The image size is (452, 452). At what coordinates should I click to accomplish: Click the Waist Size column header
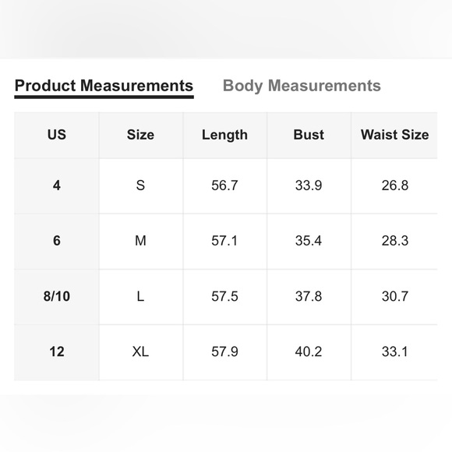coord(394,135)
